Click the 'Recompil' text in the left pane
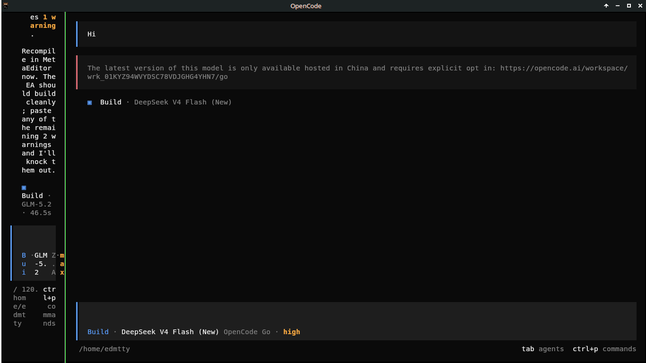Viewport: 646px width, 363px height. click(39, 51)
